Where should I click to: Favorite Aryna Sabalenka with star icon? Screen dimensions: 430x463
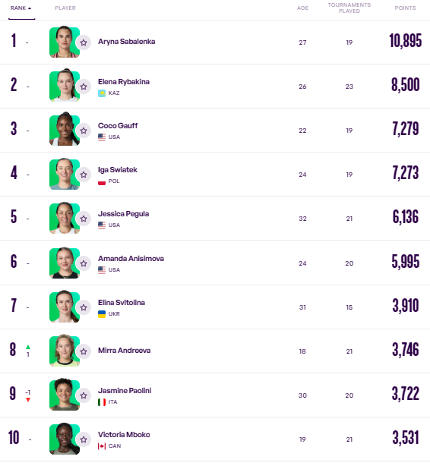point(84,43)
